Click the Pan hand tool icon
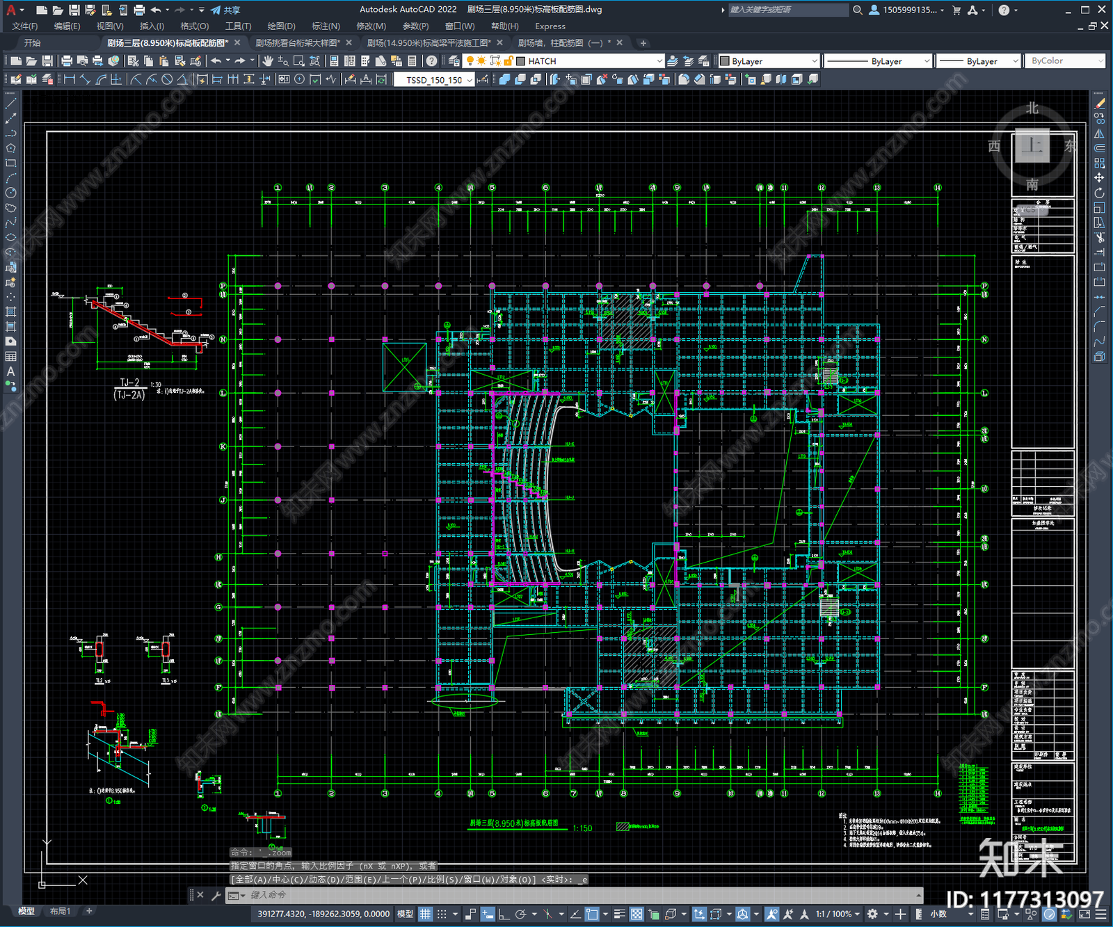Screen dimensions: 1113x927 click(268, 61)
